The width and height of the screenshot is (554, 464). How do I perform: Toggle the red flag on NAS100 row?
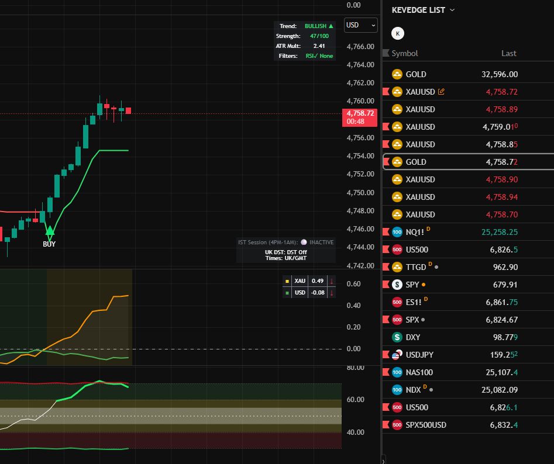pyautogui.click(x=386, y=372)
